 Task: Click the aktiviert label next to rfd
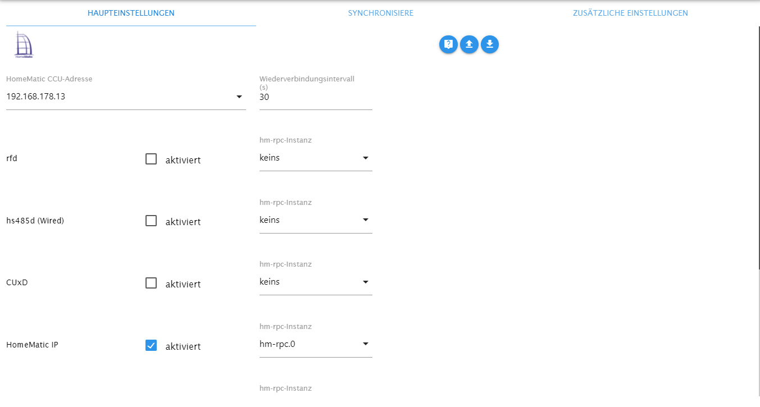coord(183,160)
